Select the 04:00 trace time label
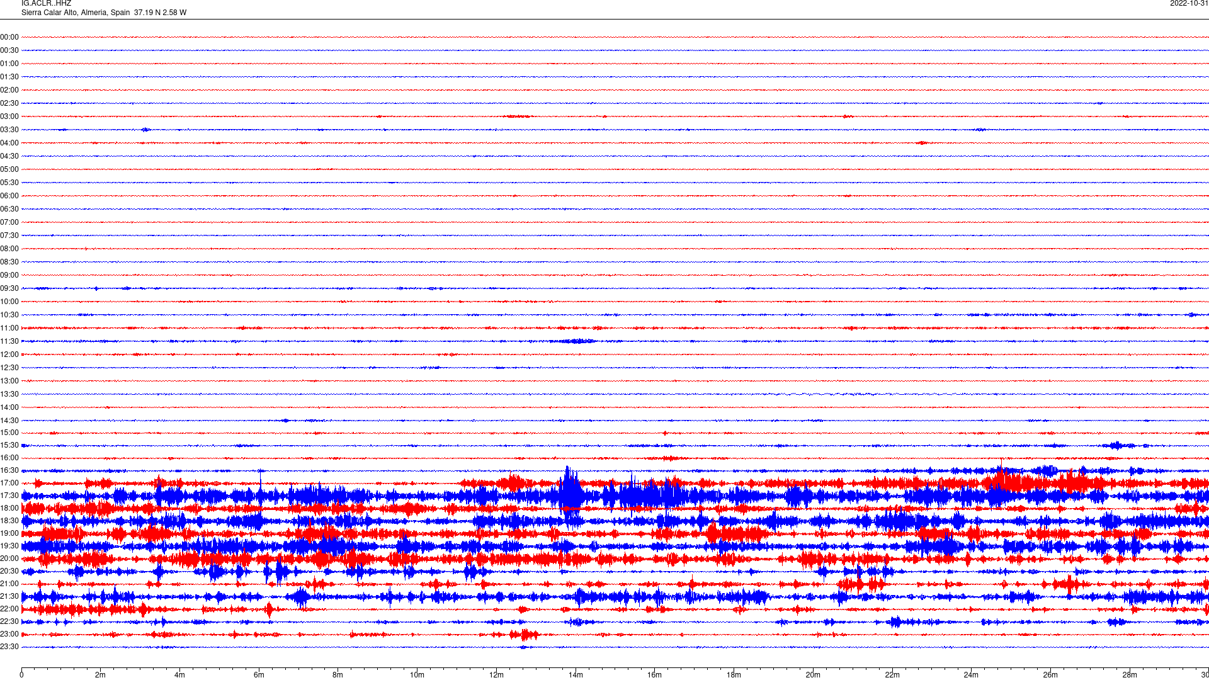This screenshot has height=680, width=1209. pyautogui.click(x=9, y=143)
